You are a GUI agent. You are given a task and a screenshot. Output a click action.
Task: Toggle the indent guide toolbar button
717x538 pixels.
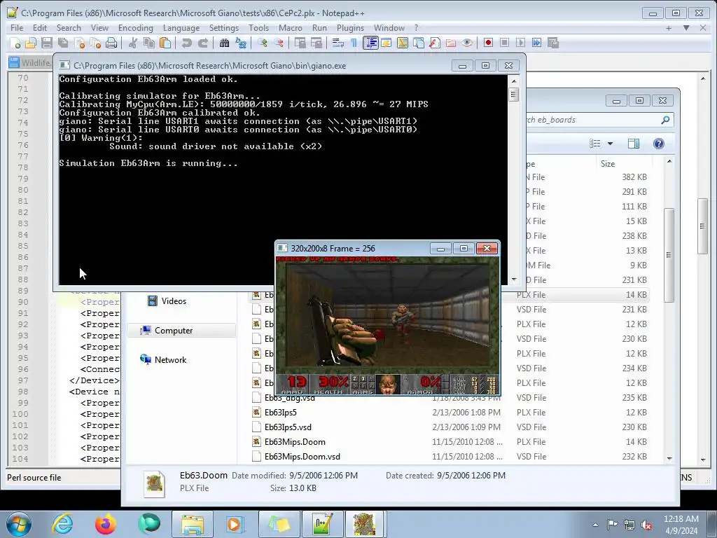tap(370, 43)
